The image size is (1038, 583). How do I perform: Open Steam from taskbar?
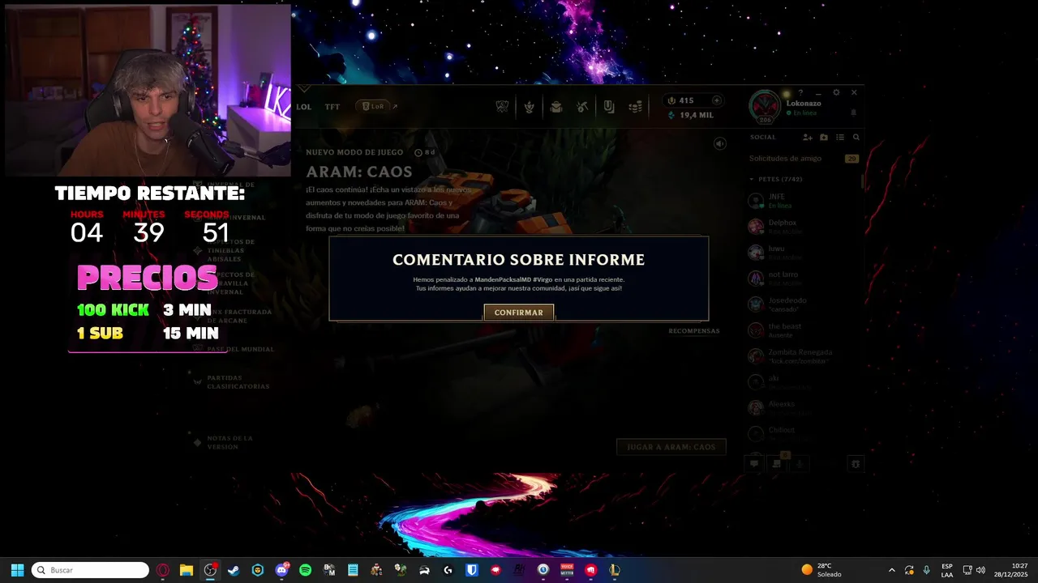[234, 570]
